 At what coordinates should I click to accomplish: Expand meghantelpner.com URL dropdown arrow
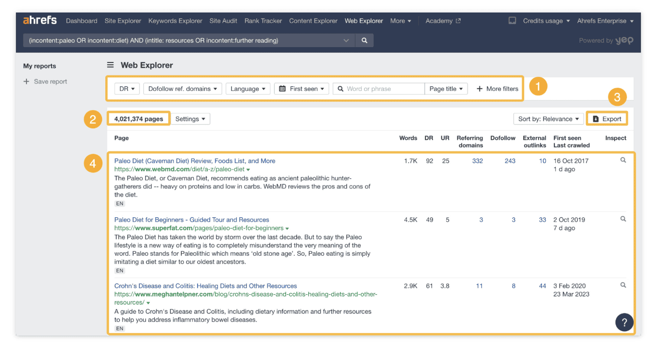coord(148,303)
